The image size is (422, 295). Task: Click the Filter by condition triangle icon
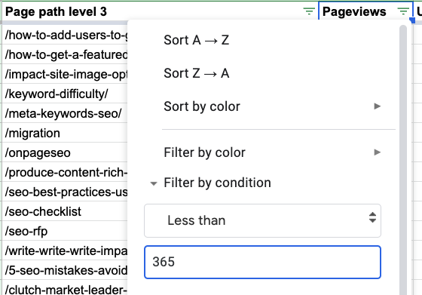154,184
